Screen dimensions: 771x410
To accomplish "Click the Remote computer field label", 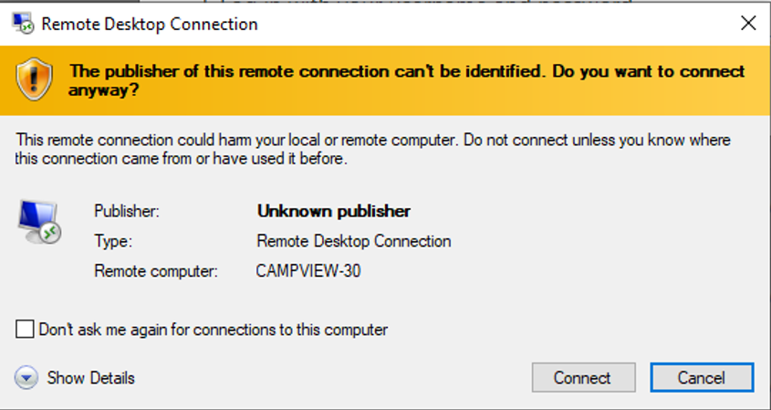I will 156,271.
